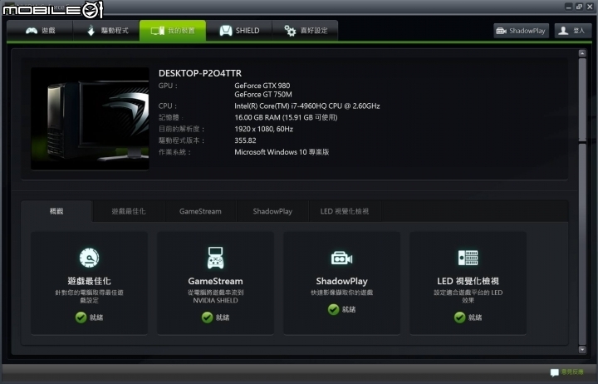Image resolution: width=598 pixels, height=384 pixels.
Task: Click the GeForce GTX 980 text
Action: tap(262, 86)
